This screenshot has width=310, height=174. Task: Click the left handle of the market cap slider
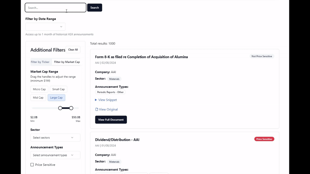point(60,108)
